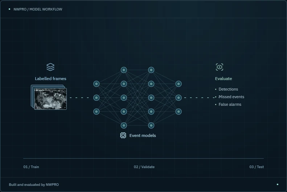This screenshot has width=287, height=192.
Task: Select the '02 / Validate' stage label
Action: 144,167
